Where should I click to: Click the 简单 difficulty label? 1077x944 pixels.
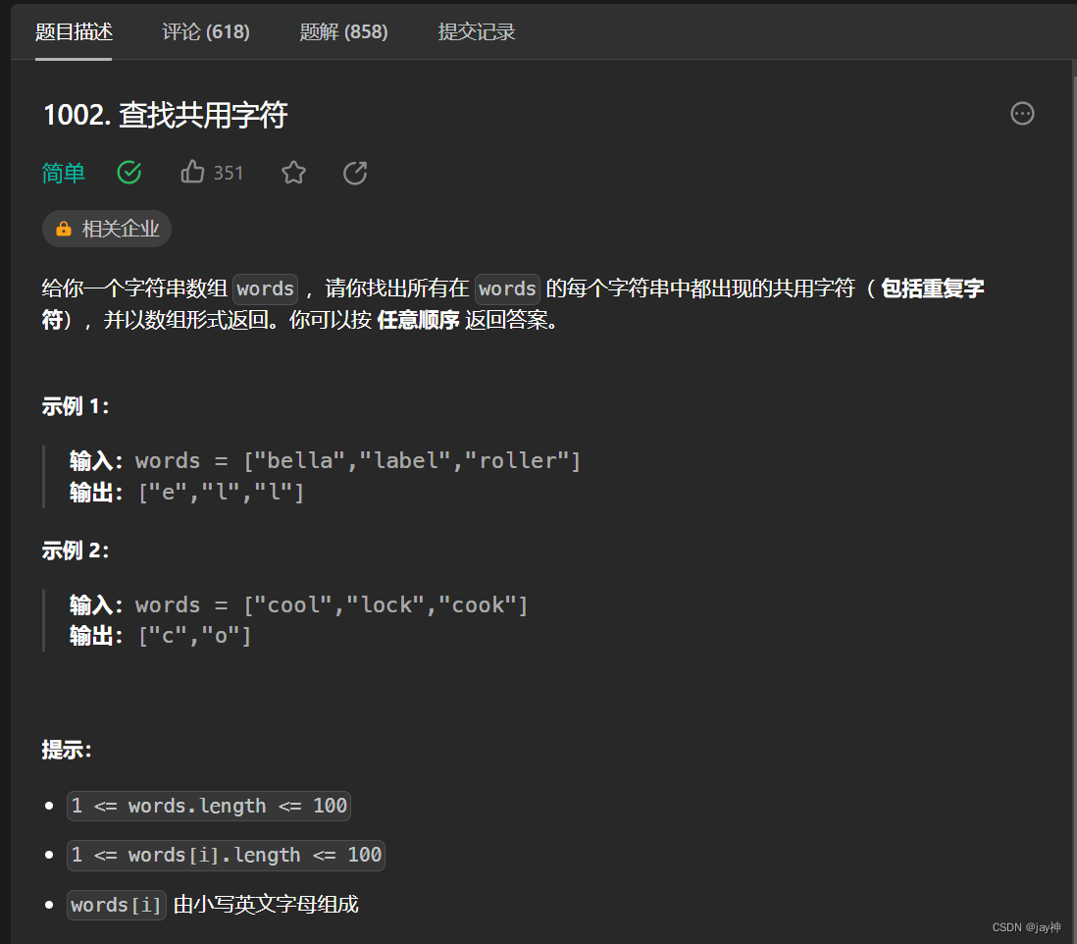[63, 172]
